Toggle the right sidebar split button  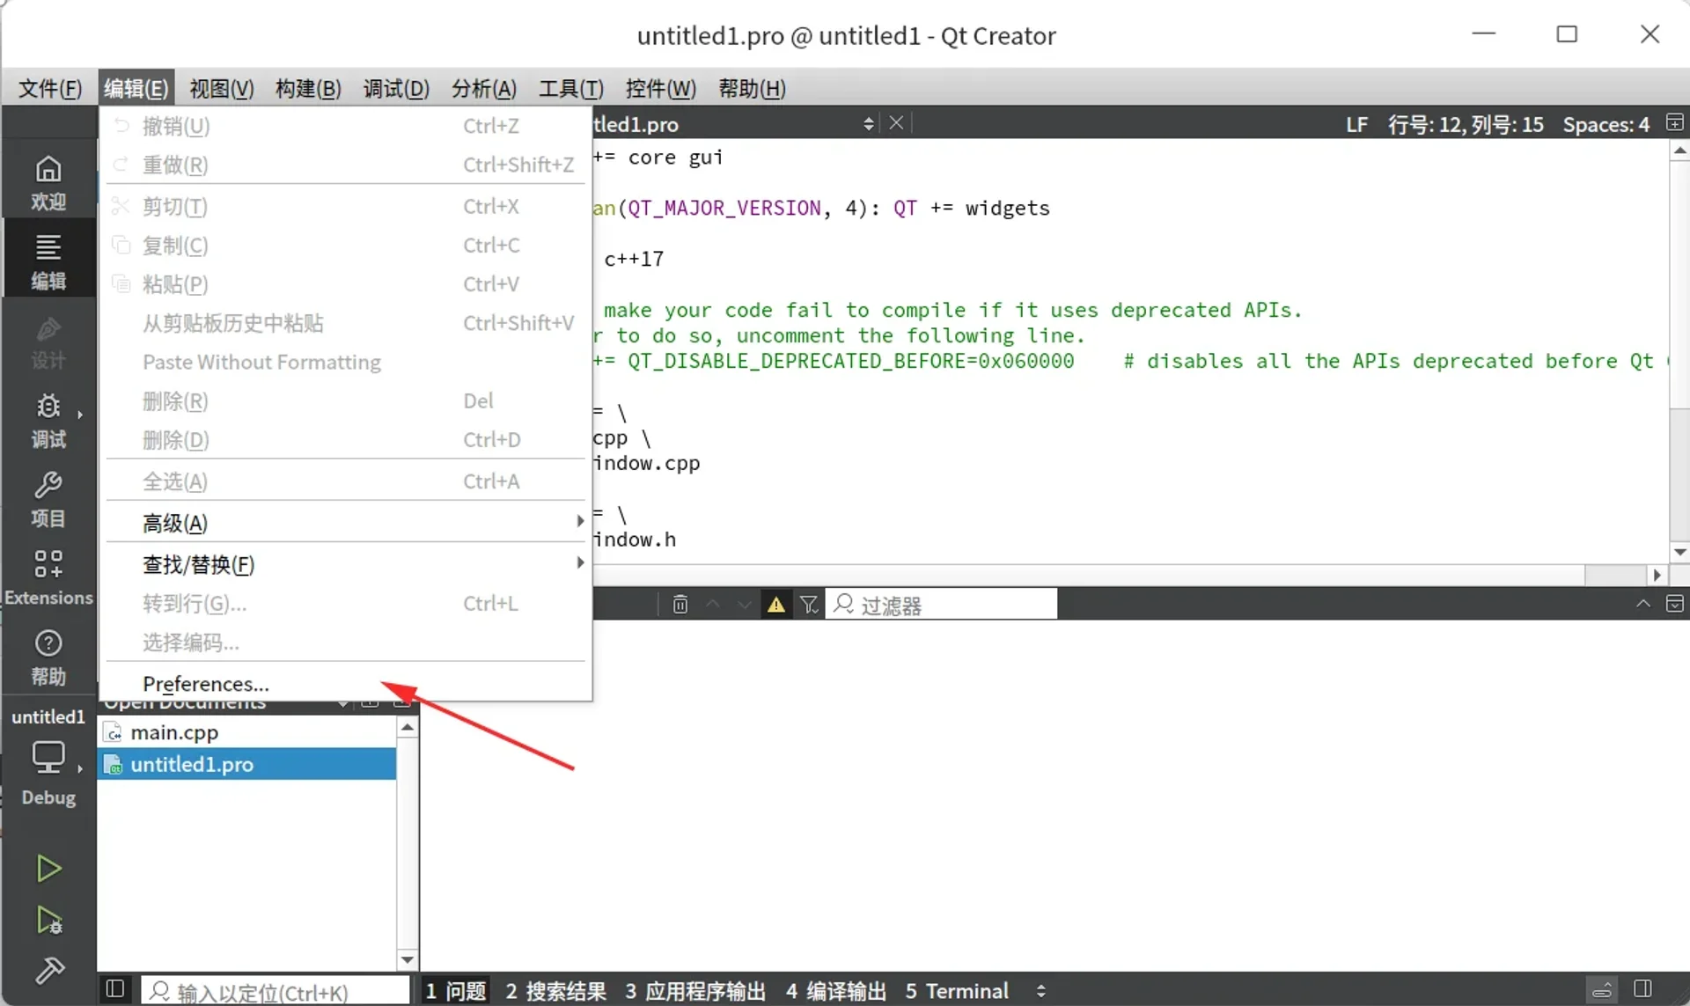(1642, 988)
